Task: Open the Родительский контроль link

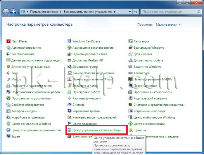Action: coord(150,98)
